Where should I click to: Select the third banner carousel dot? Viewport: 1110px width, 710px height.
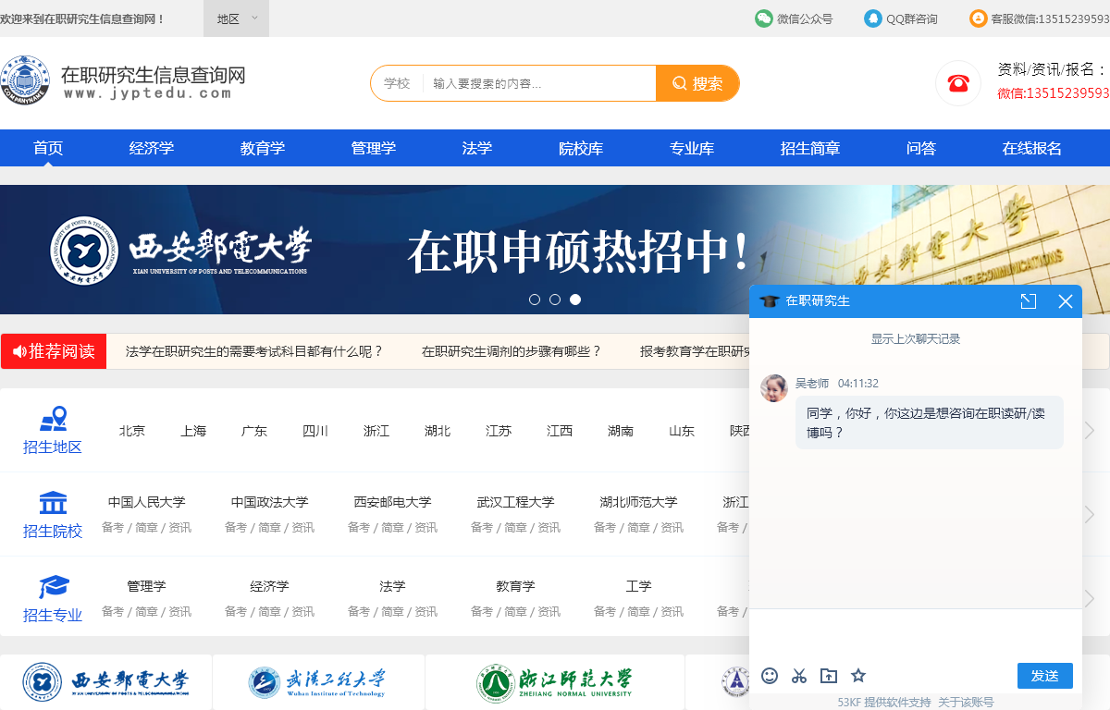(575, 300)
